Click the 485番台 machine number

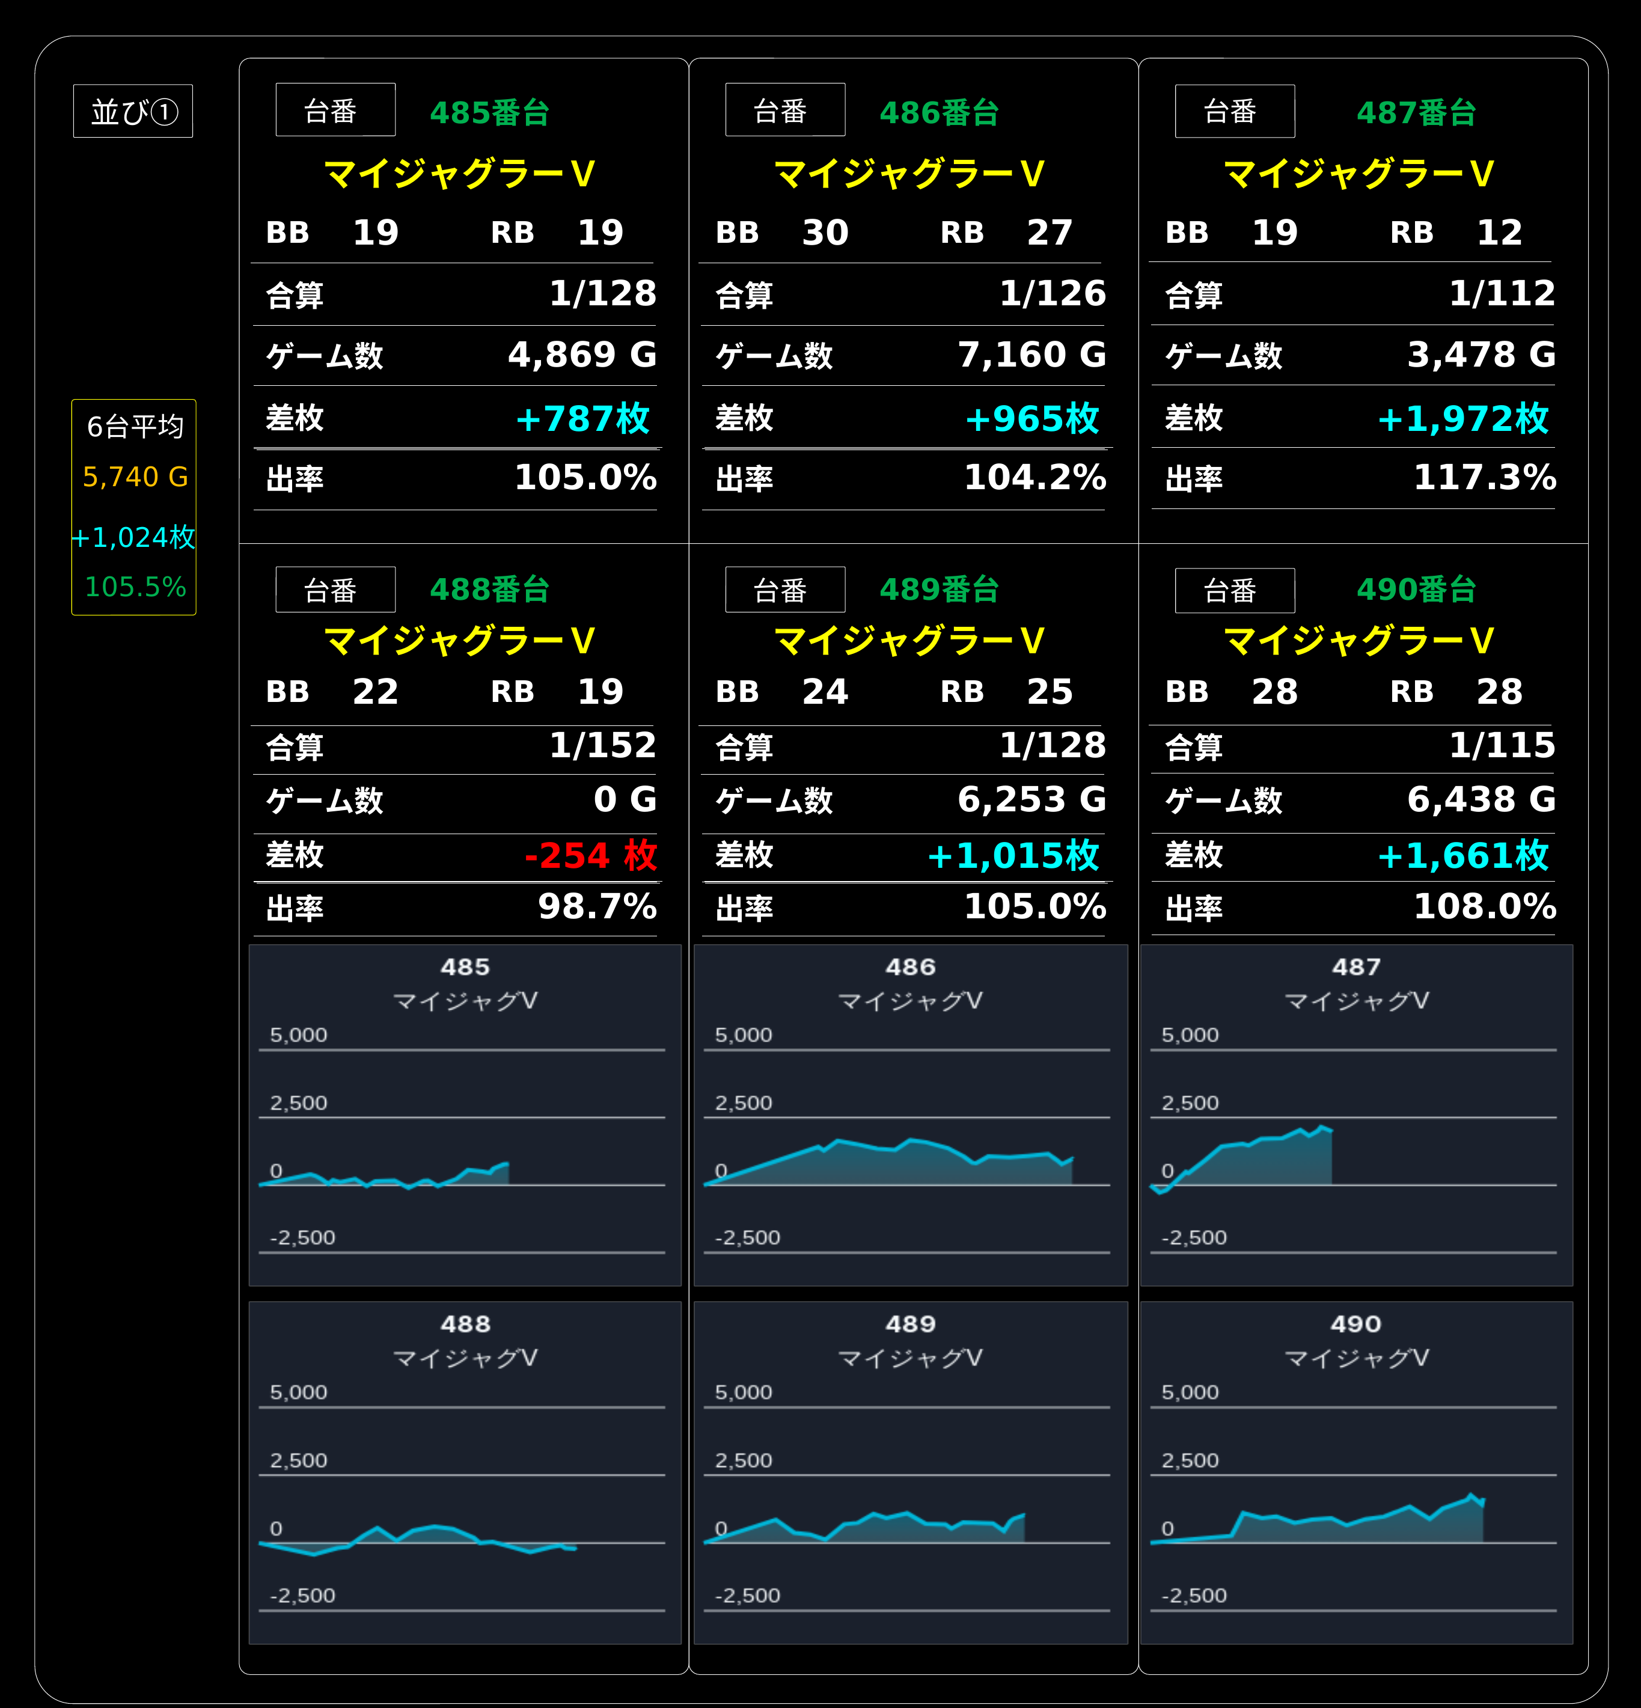(489, 113)
